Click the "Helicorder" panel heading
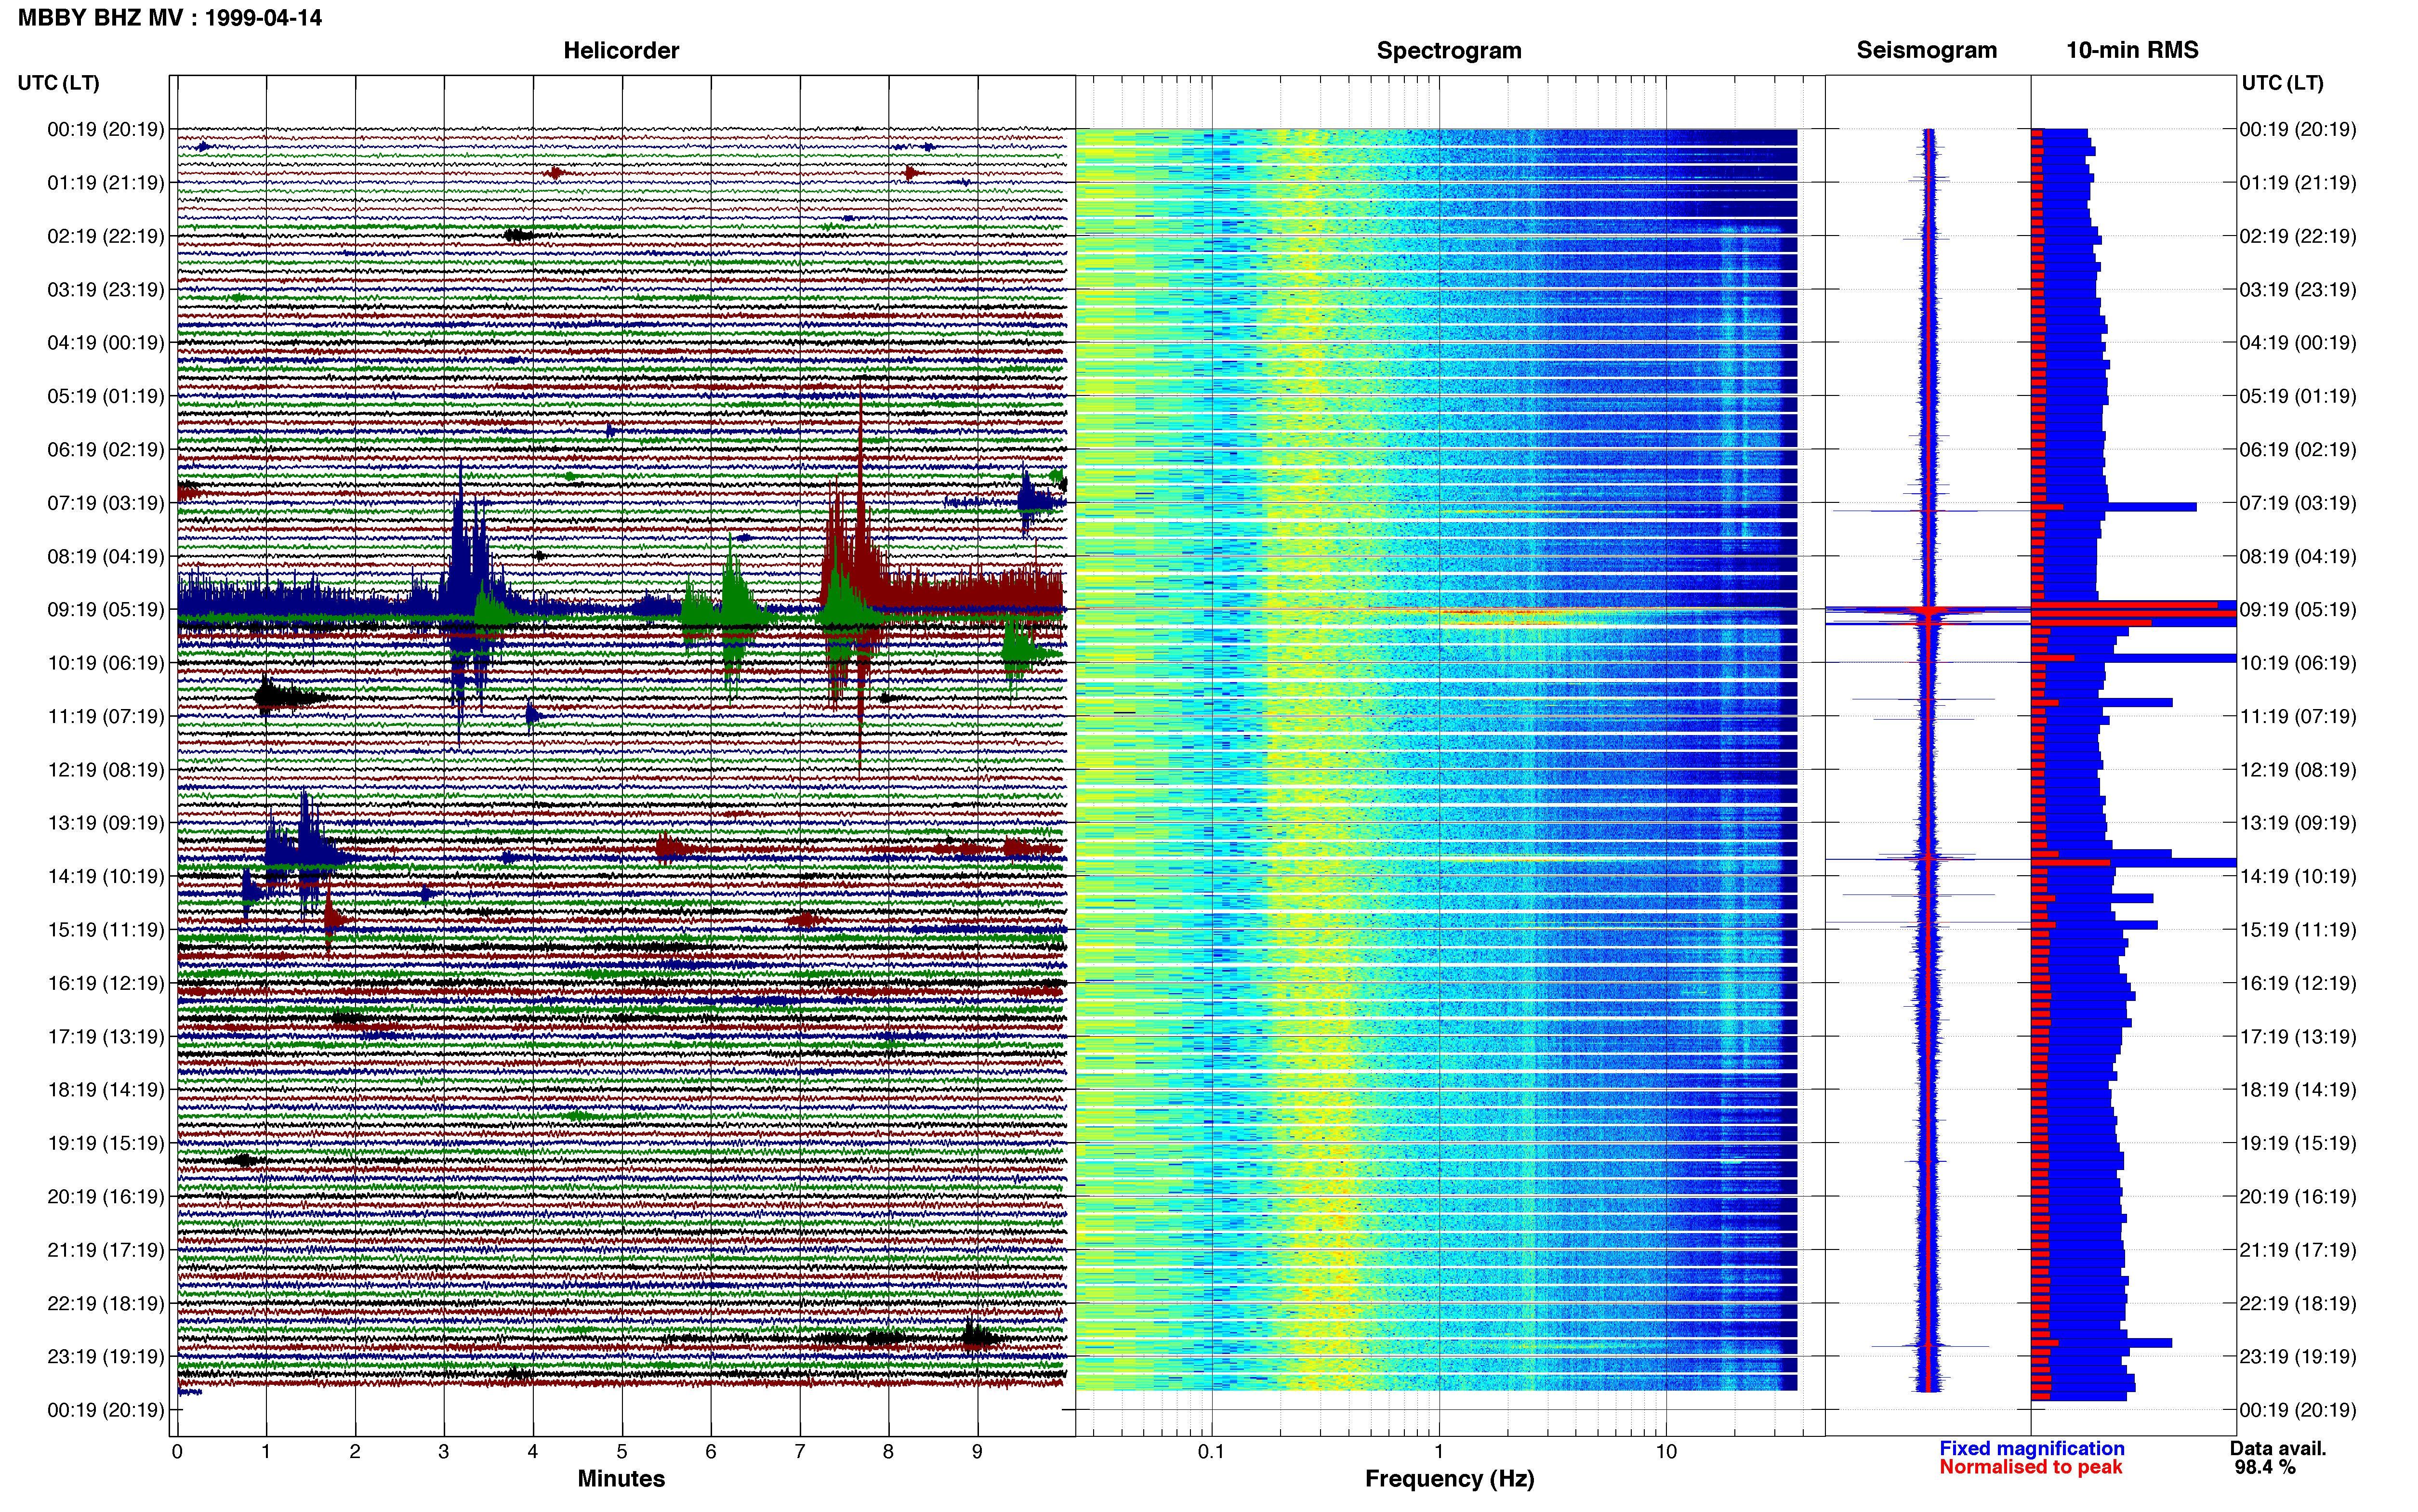The width and height of the screenshot is (2418, 1512). (621, 50)
